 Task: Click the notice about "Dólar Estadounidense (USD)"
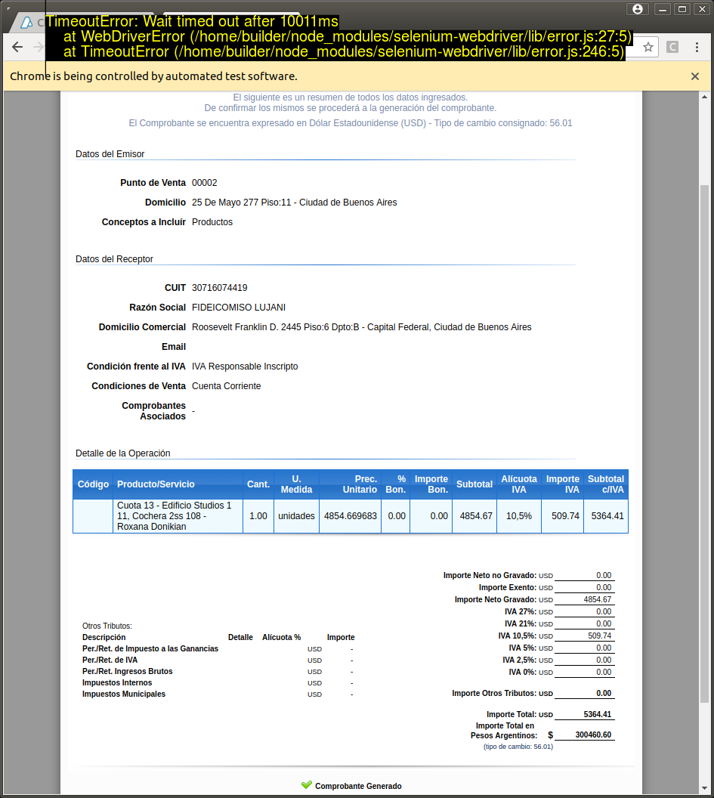[x=350, y=123]
